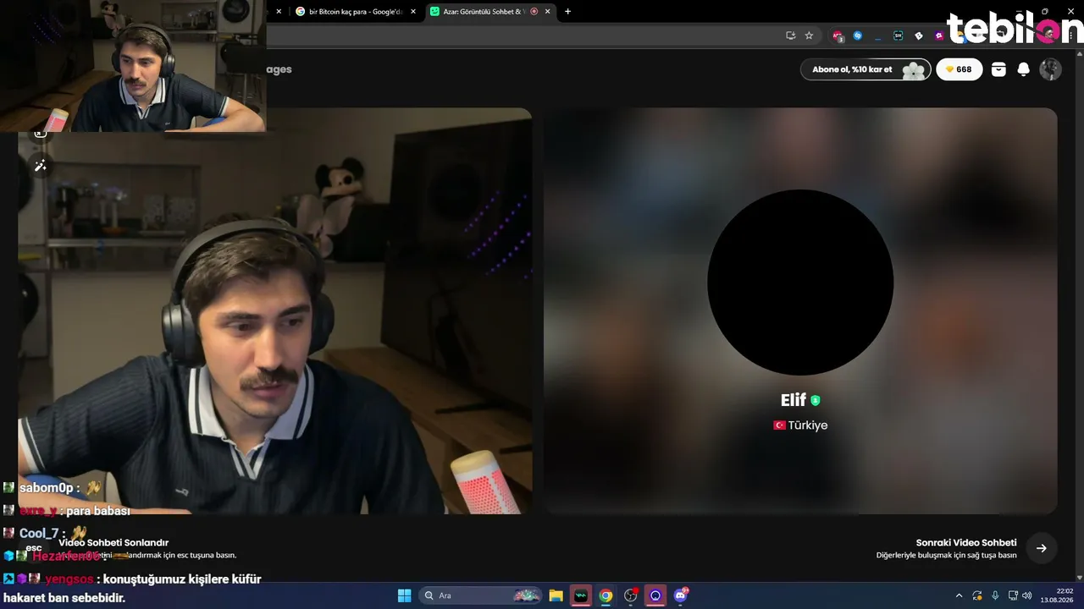Image resolution: width=1084 pixels, height=609 pixels.
Task: Open the Shazam extension
Action: 858,36
